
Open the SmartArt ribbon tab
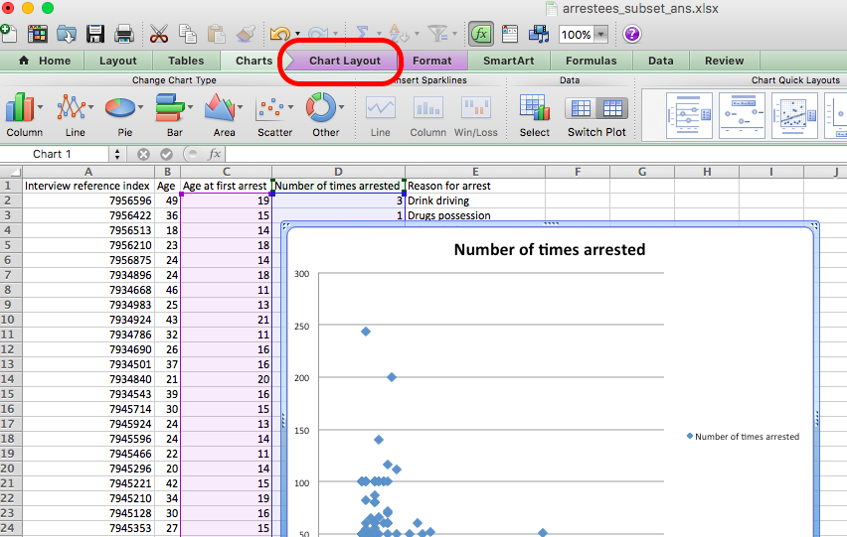click(x=508, y=61)
